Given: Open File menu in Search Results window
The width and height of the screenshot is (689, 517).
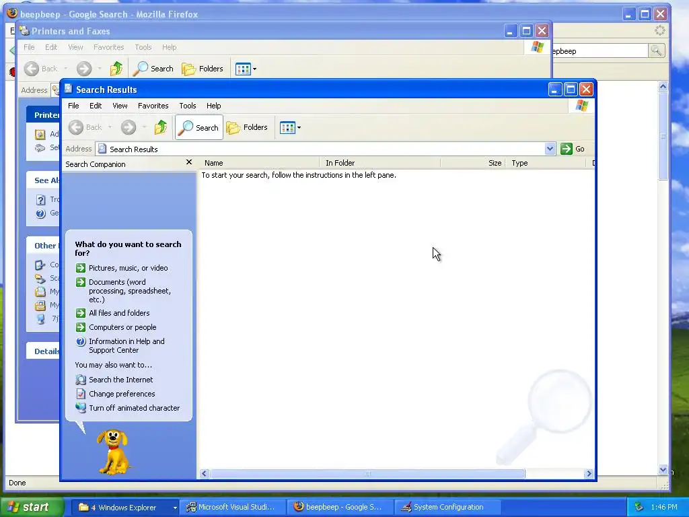Looking at the screenshot, I should 73,106.
